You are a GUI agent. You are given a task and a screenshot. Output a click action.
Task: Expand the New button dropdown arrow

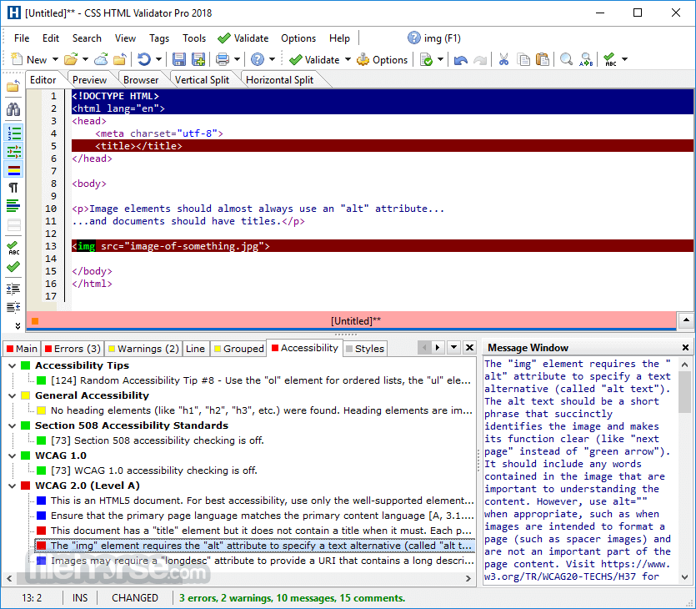pos(54,59)
